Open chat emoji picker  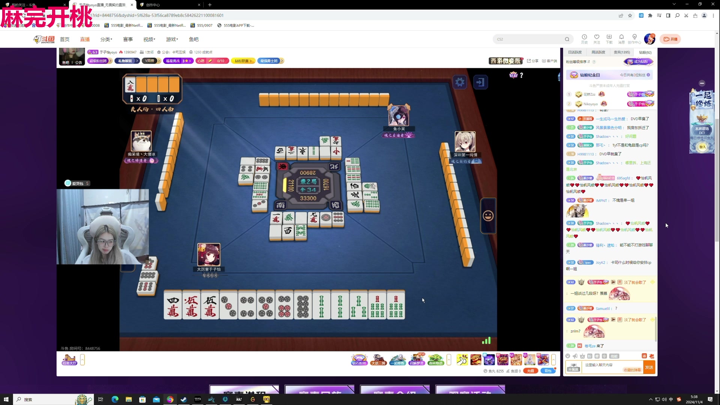coord(568,356)
